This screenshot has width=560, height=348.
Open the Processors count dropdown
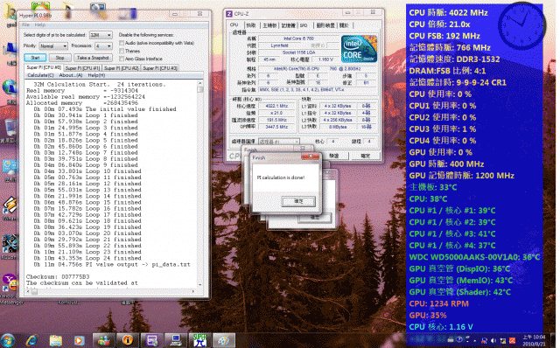click(103, 46)
